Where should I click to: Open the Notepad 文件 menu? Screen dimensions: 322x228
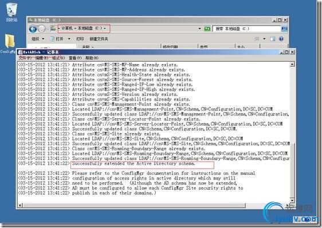pos(25,58)
